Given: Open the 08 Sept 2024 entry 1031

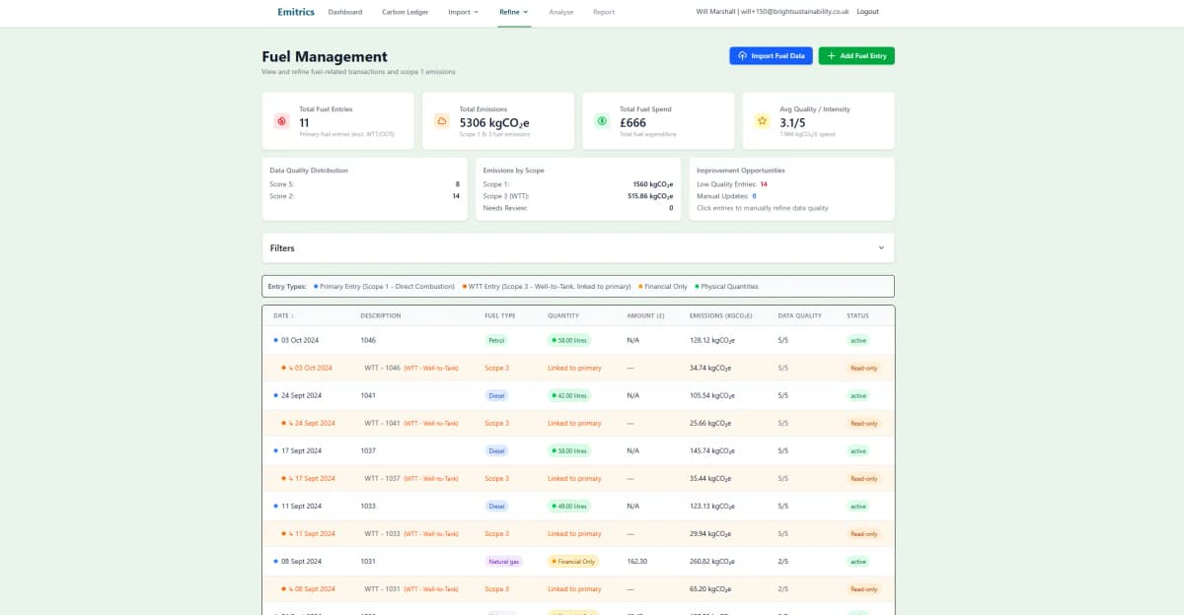Looking at the screenshot, I should pyautogui.click(x=578, y=561).
